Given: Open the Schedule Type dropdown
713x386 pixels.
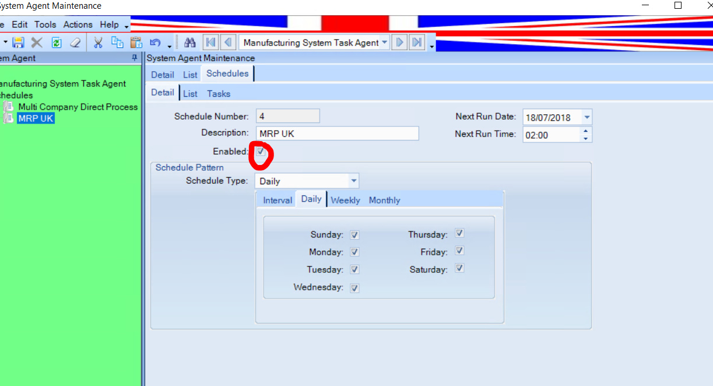Looking at the screenshot, I should (353, 181).
